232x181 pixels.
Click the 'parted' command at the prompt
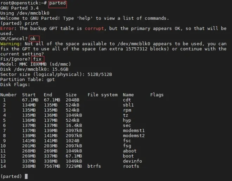click(57, 3)
